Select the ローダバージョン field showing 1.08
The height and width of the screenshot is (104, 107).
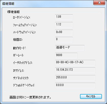[64, 17]
